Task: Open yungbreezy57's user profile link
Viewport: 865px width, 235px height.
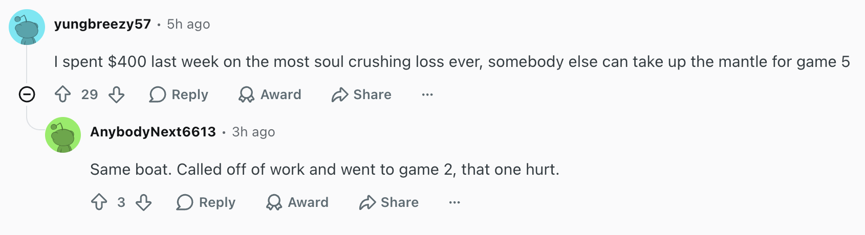Action: [102, 24]
